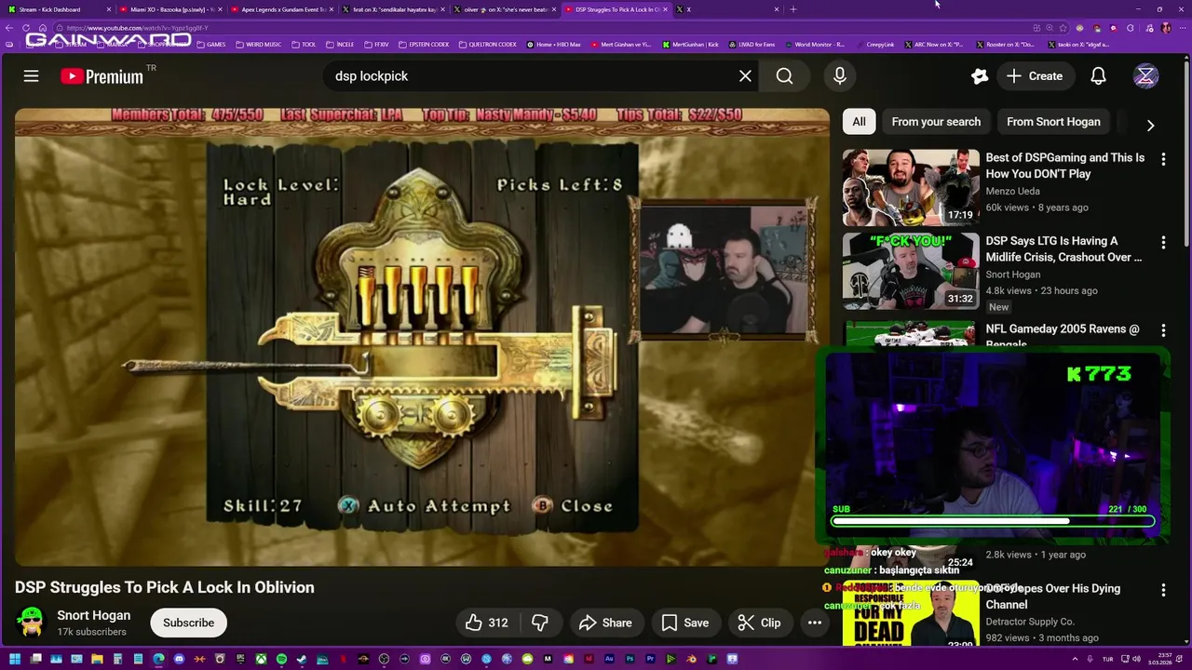Open File Explorer from taskbar

(97, 659)
